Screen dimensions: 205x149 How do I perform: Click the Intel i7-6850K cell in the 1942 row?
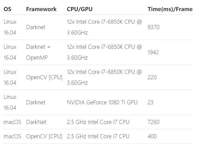click(104, 52)
